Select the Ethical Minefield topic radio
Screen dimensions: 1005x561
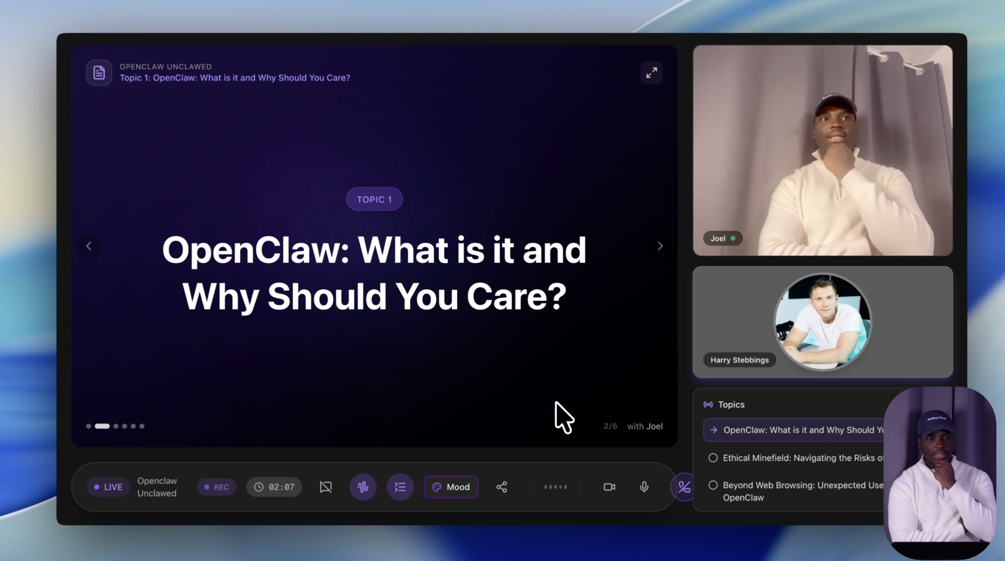coord(713,458)
